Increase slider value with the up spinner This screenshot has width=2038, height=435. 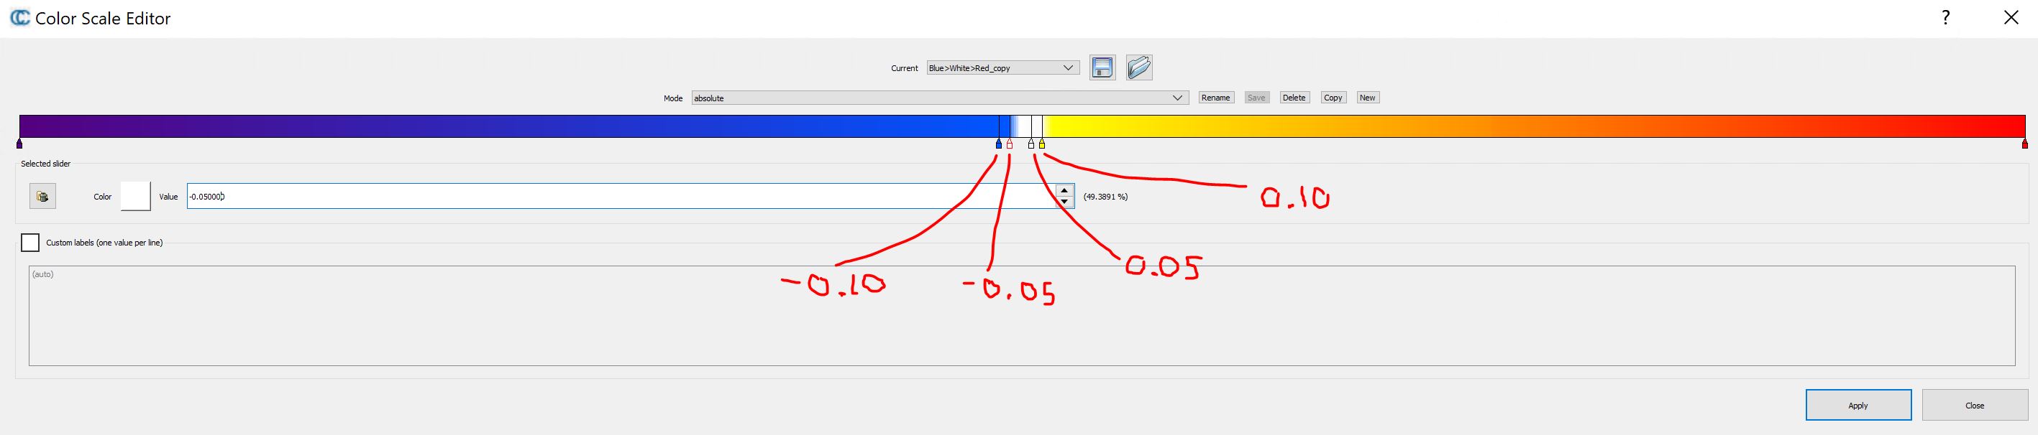pyautogui.click(x=1065, y=190)
